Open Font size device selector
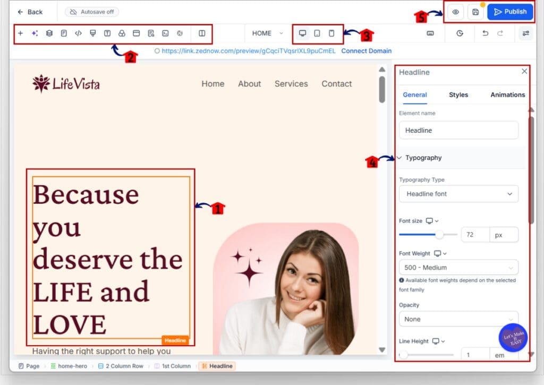 pyautogui.click(x=432, y=221)
